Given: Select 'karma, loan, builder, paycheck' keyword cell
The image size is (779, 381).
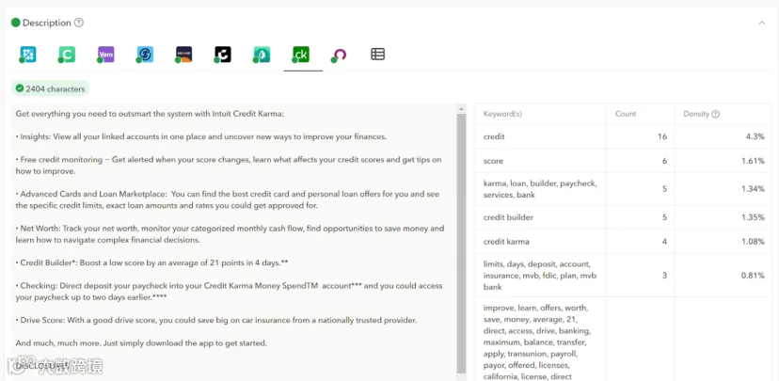Looking at the screenshot, I should tap(540, 189).
